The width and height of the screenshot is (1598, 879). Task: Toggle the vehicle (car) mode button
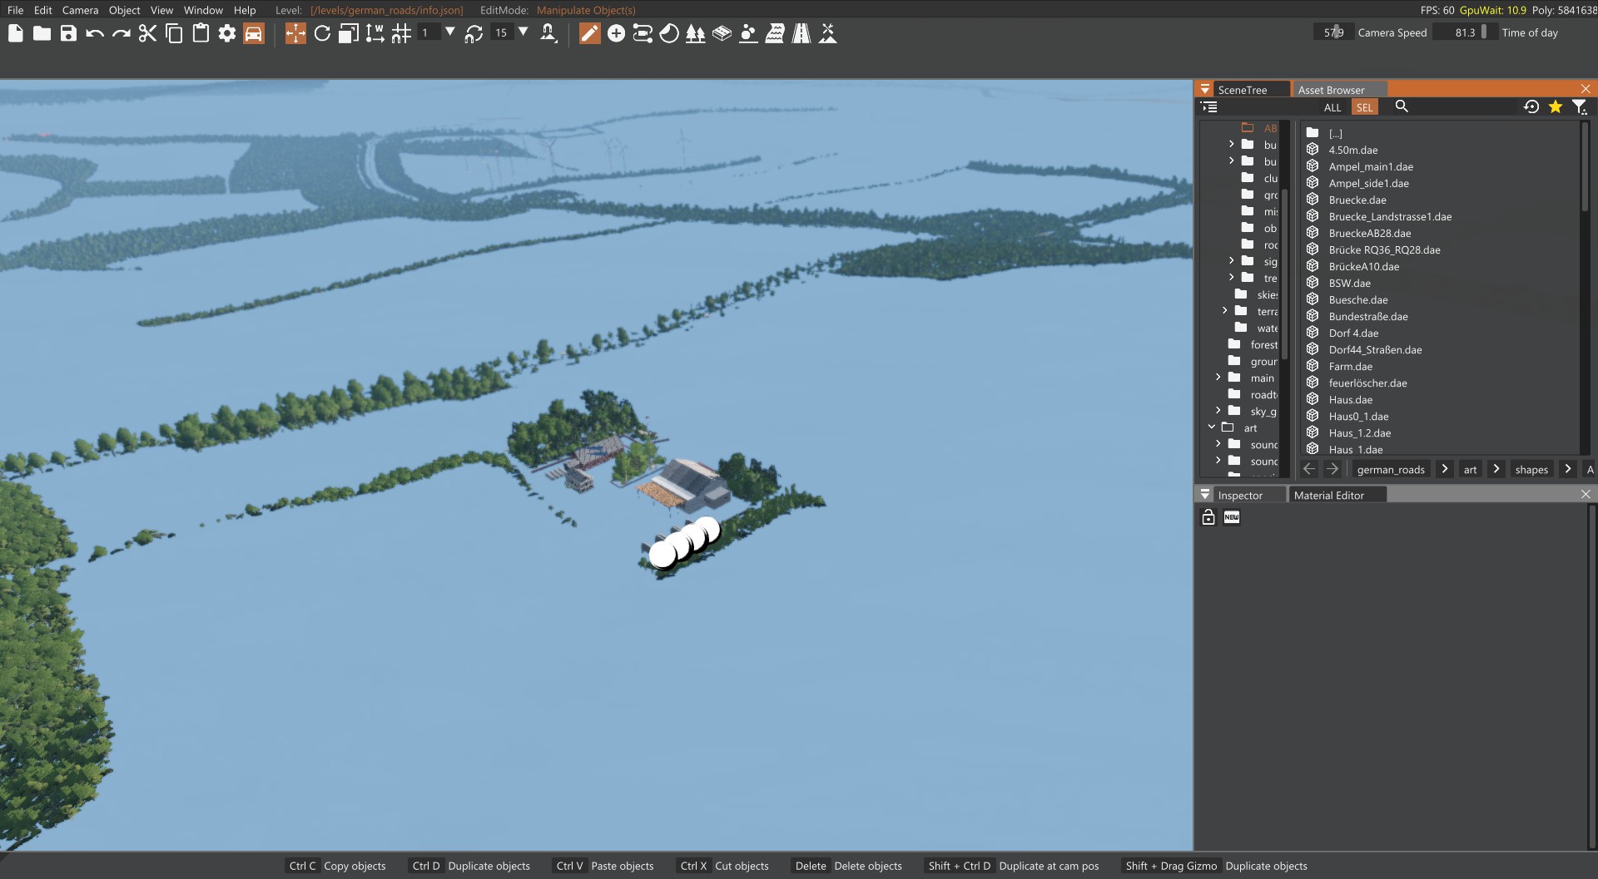[x=254, y=33]
